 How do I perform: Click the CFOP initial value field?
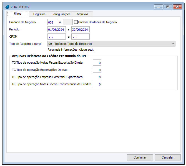point(57,37)
